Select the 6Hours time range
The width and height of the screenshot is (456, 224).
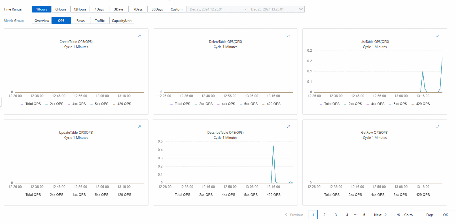coord(61,9)
